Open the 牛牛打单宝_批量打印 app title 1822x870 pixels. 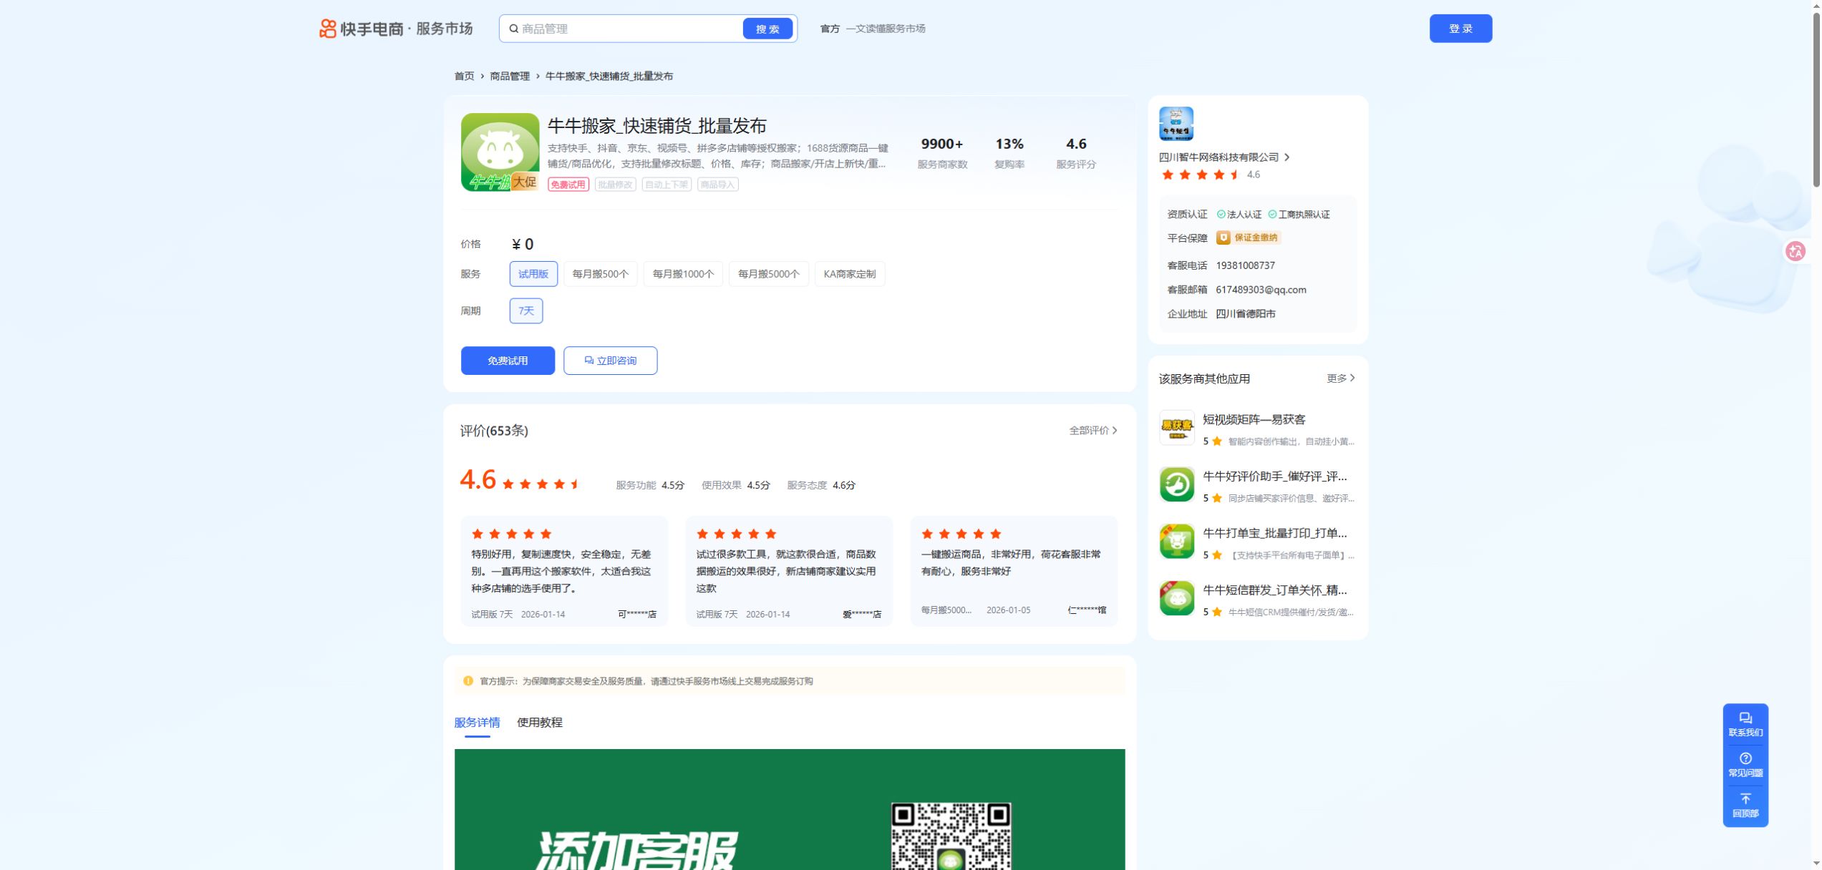[1274, 534]
